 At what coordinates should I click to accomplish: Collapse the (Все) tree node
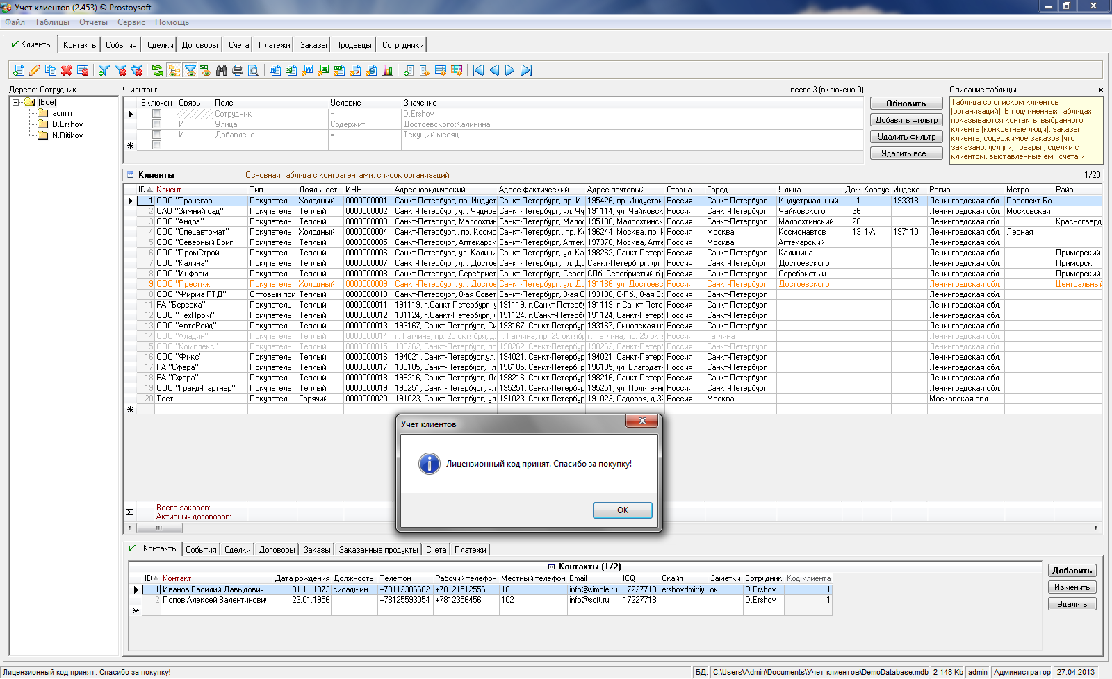[15, 102]
